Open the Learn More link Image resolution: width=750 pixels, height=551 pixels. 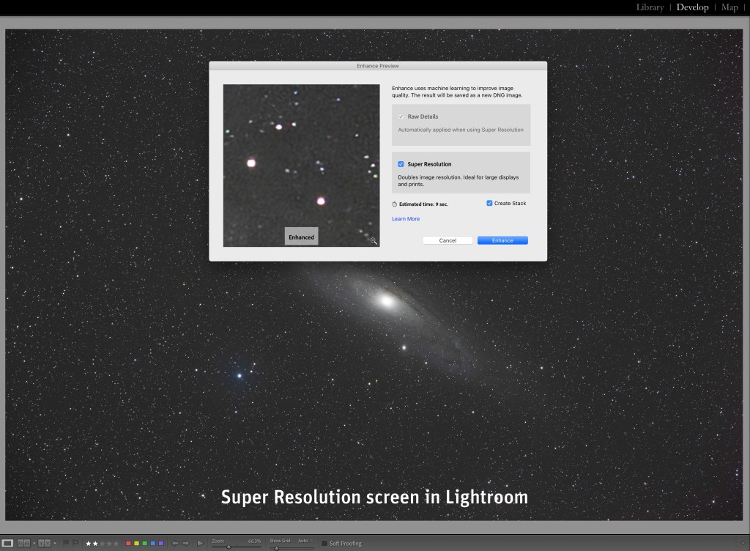(406, 219)
